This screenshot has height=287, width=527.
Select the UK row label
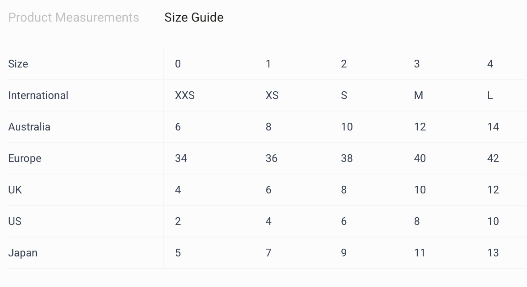coord(15,190)
